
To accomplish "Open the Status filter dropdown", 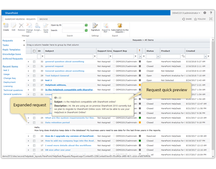I will coord(158,56).
